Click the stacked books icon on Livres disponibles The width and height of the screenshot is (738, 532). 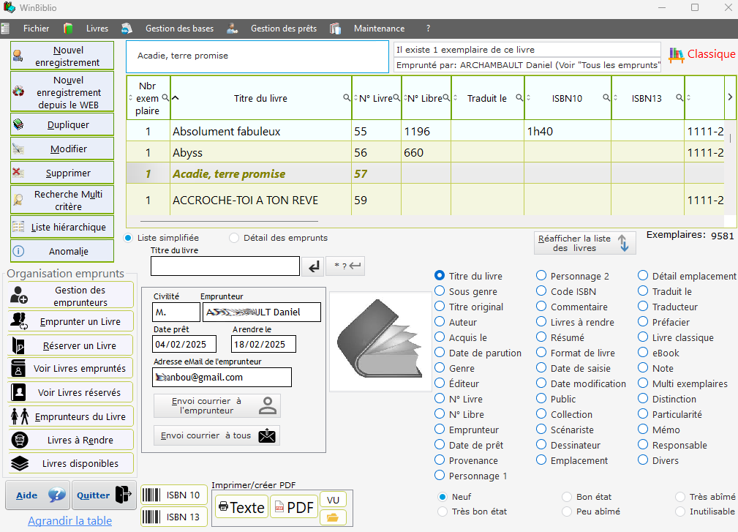tap(20, 464)
